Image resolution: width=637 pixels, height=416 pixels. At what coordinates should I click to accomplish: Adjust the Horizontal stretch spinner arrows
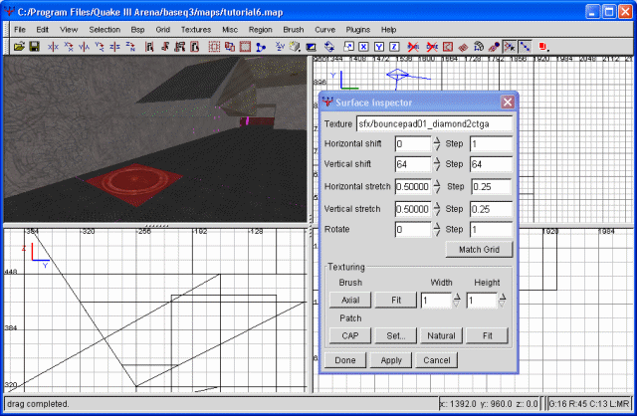click(437, 186)
